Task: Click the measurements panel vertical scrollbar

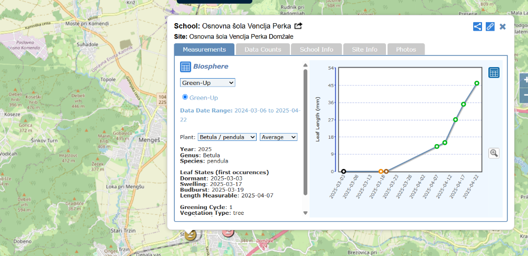Action: coord(305,132)
